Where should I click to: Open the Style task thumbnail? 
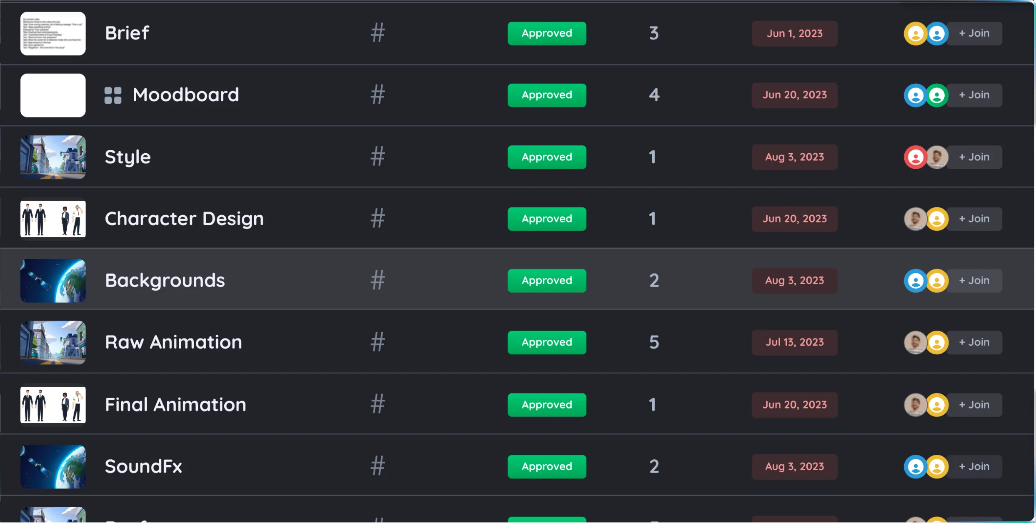(x=53, y=157)
